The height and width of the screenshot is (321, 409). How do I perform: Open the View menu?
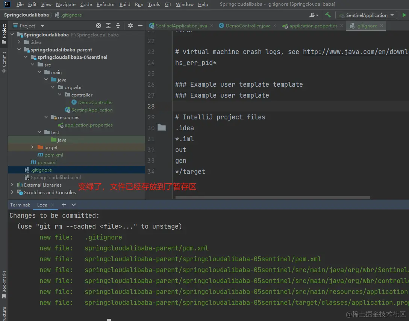[x=46, y=4]
